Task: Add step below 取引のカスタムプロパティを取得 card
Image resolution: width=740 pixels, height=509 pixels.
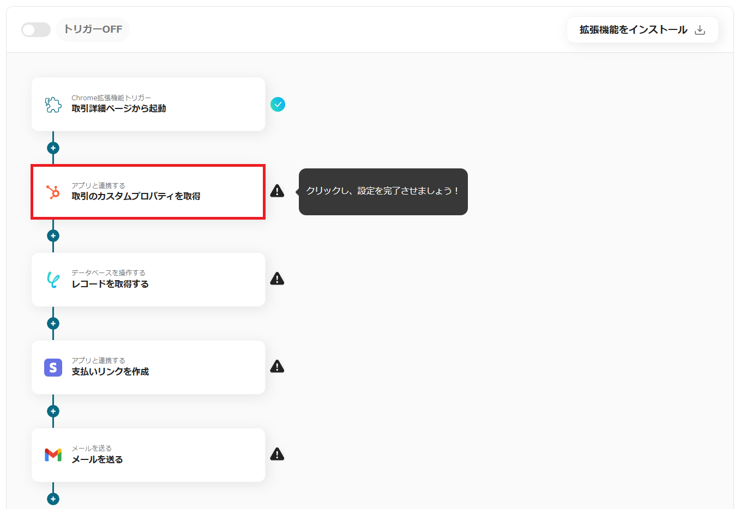Action: (53, 235)
